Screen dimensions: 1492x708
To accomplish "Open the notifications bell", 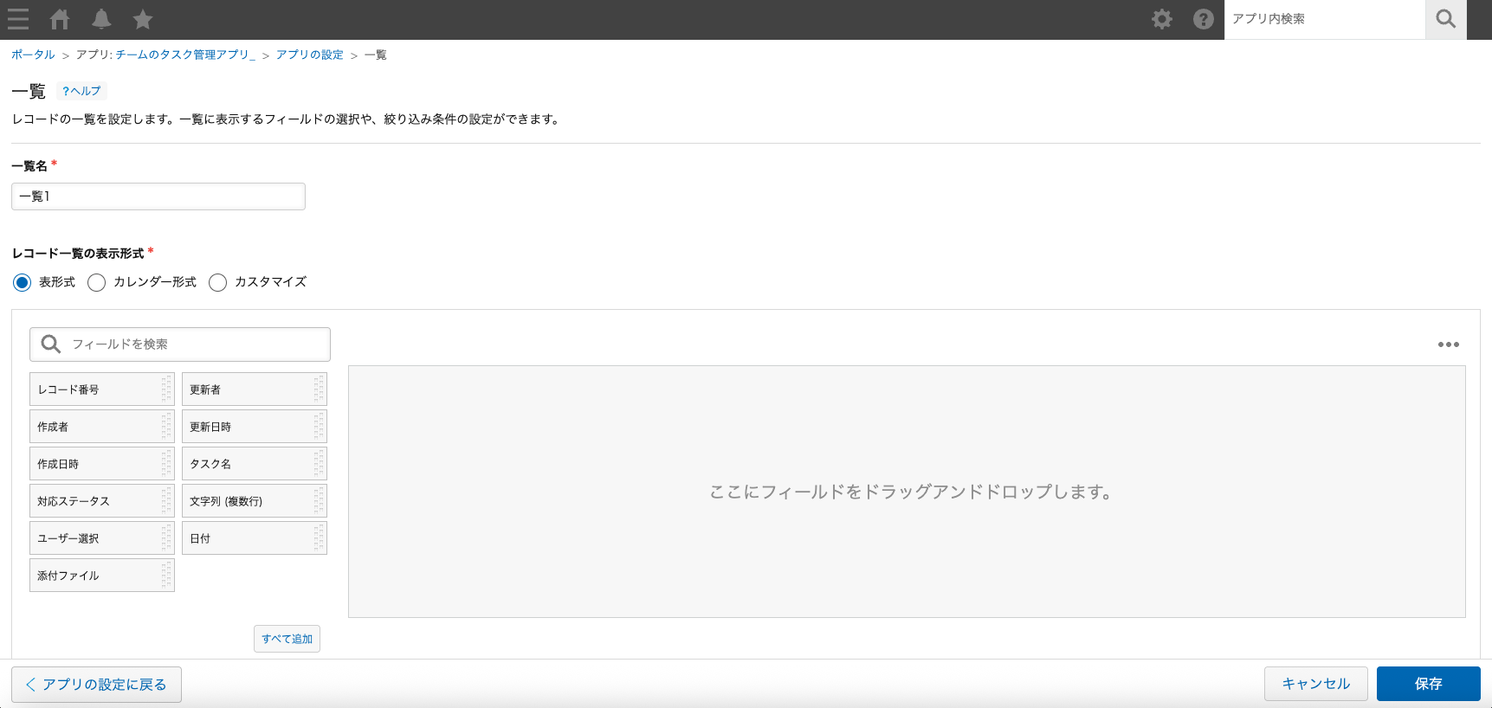I will (x=101, y=19).
